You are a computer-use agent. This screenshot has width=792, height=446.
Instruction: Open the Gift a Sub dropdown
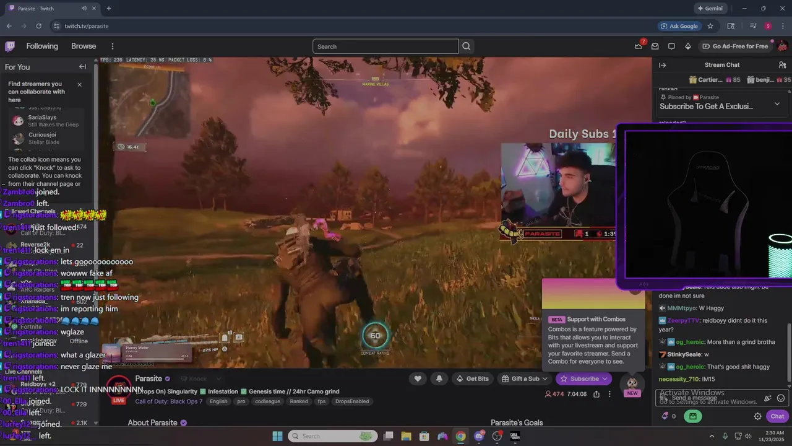[x=525, y=378]
